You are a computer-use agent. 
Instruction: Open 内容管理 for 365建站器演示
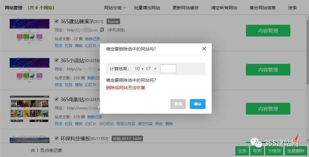coord(268,31)
